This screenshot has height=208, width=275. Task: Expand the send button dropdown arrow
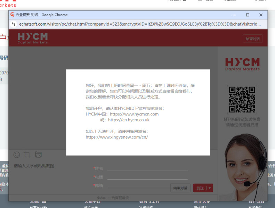(210, 188)
